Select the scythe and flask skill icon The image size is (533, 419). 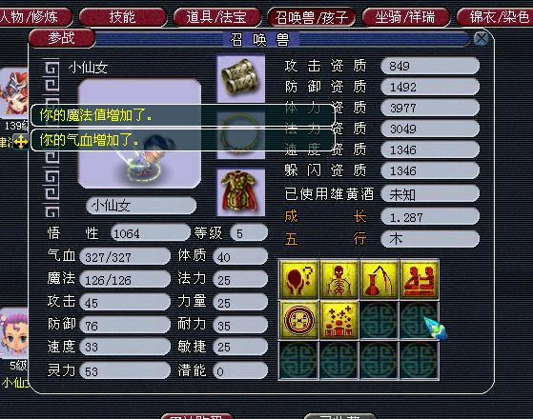pos(379,280)
